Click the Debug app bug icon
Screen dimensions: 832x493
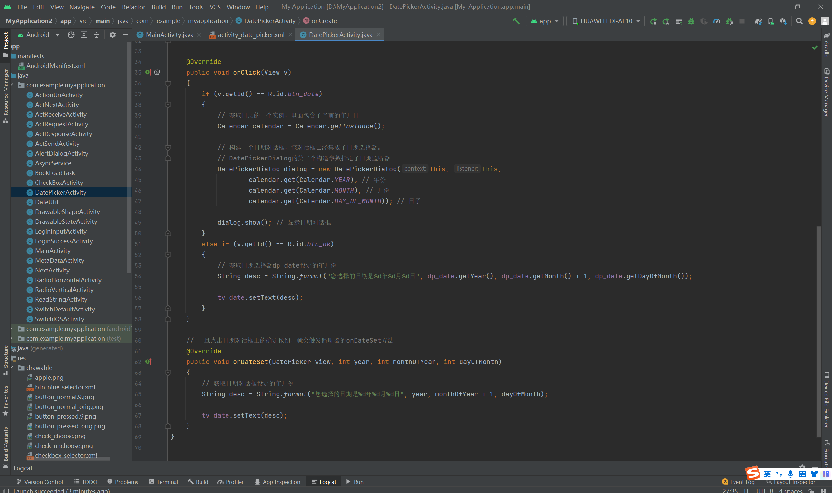point(691,21)
